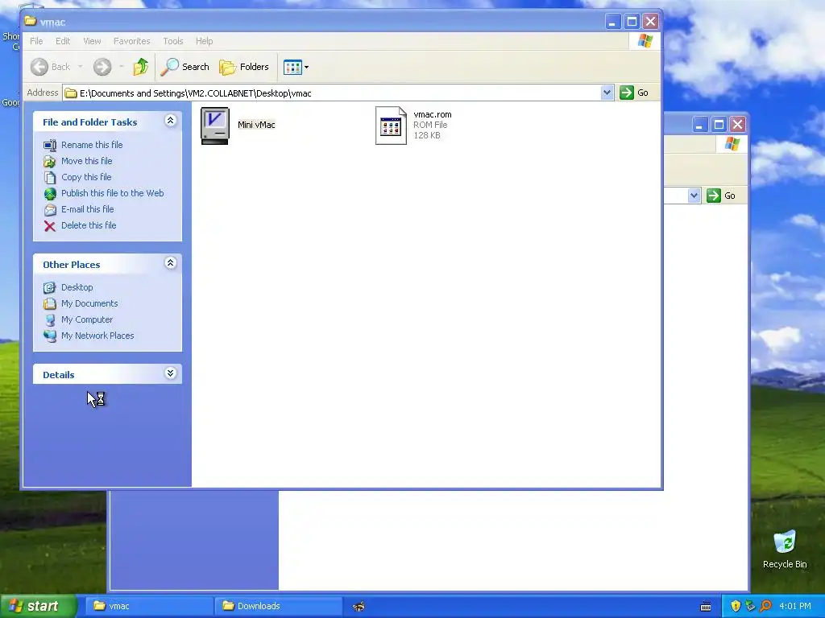
Task: Click Go button in vmac window
Action: coord(634,93)
